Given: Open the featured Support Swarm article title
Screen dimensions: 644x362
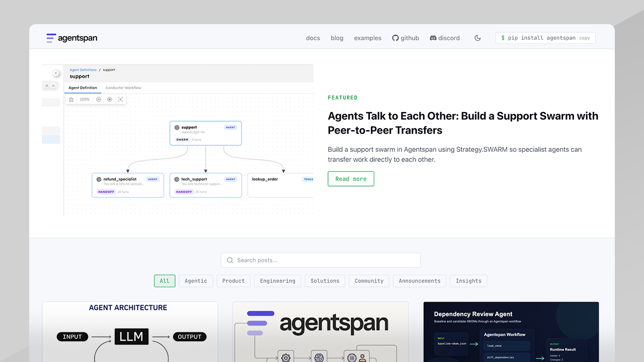Looking at the screenshot, I should pyautogui.click(x=463, y=123).
